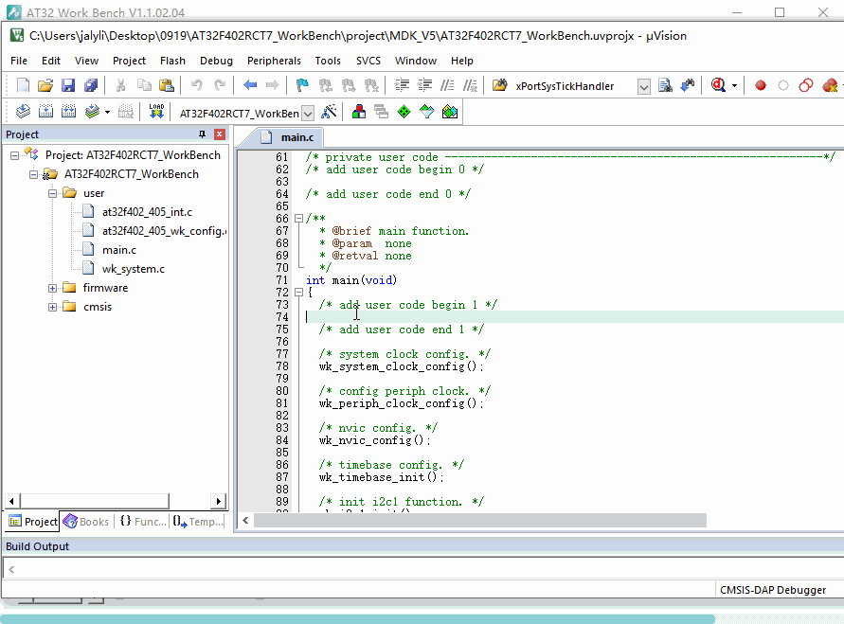The height and width of the screenshot is (624, 844).
Task: Open the Peripherals menu
Action: coord(274,61)
